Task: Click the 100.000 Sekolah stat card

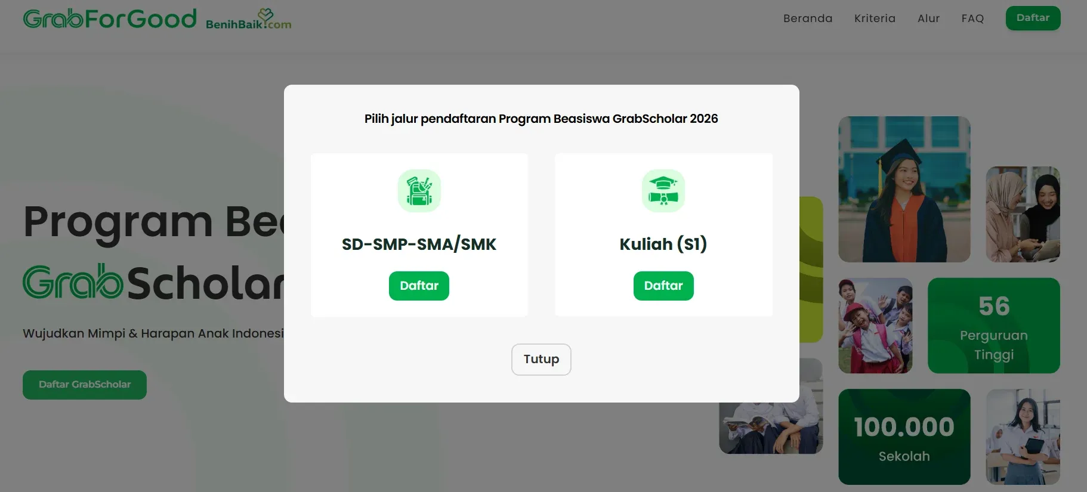Action: [904, 437]
